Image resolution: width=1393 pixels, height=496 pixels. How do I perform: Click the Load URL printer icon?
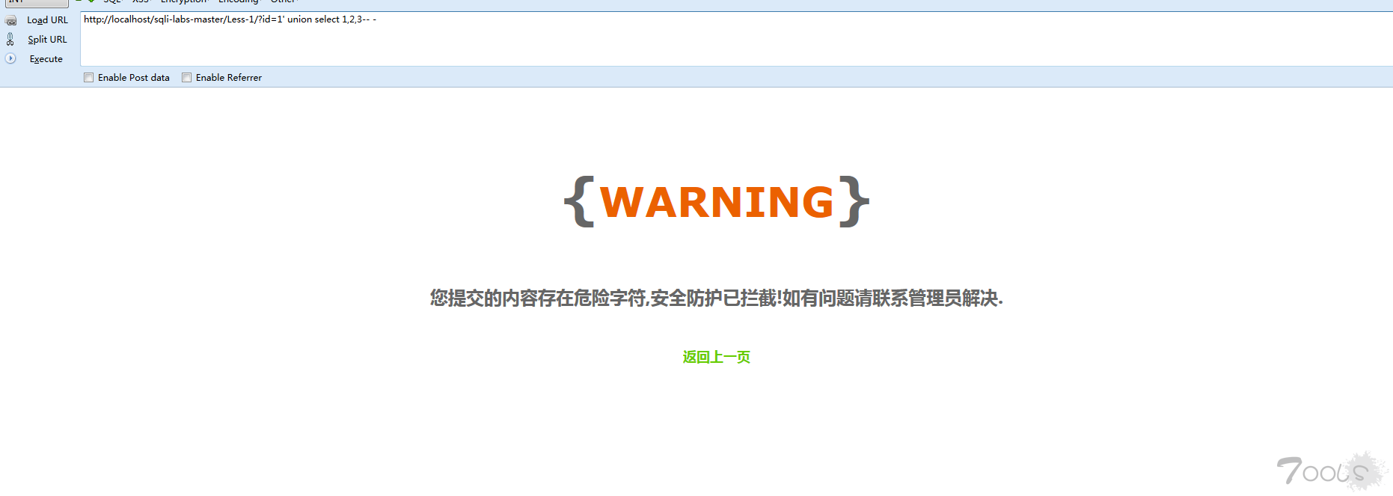click(x=10, y=20)
